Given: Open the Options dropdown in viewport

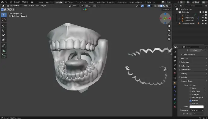Looking at the screenshot, I should 167,9.
